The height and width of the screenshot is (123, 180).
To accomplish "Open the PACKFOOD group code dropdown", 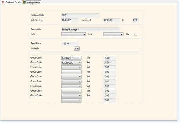I will point(71,63).
